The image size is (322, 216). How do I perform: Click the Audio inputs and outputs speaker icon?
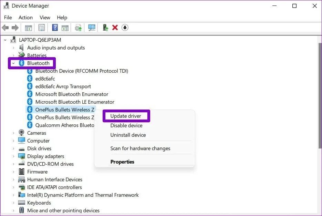(21, 48)
